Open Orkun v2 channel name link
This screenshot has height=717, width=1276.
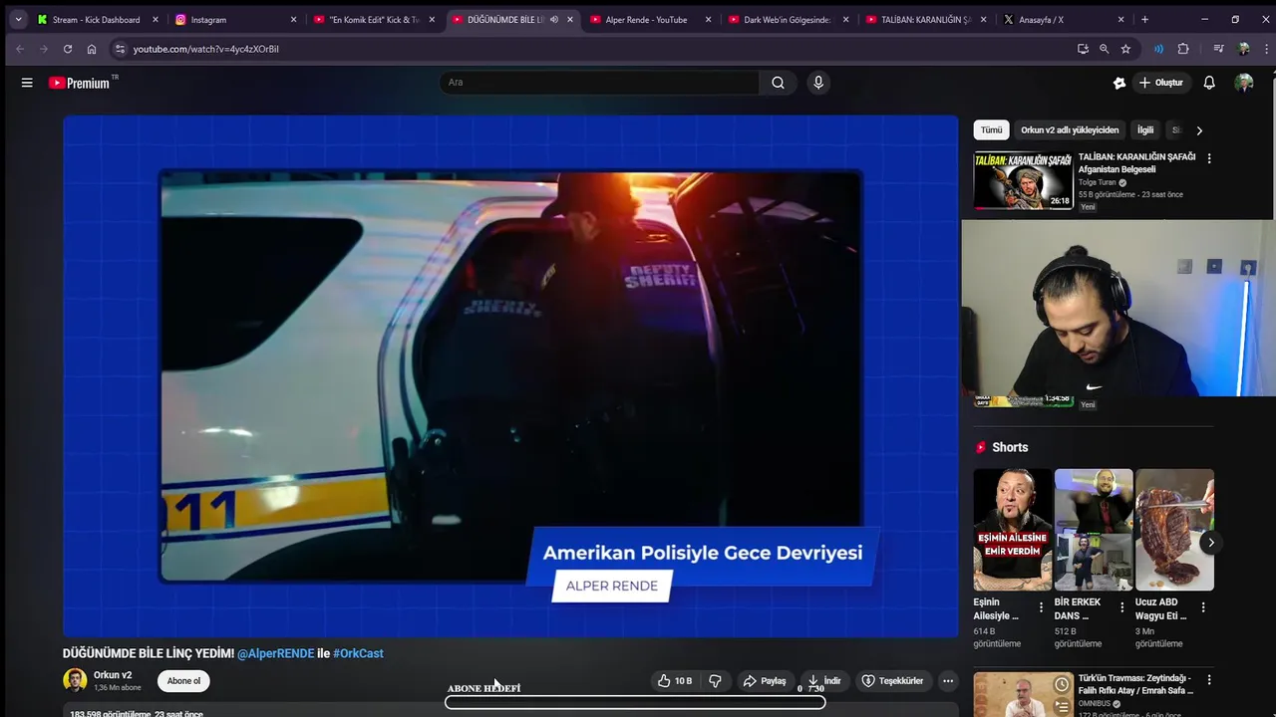pyautogui.click(x=113, y=675)
